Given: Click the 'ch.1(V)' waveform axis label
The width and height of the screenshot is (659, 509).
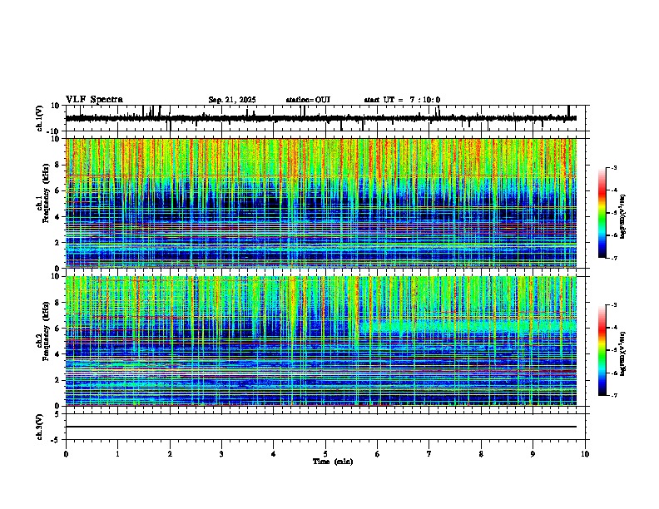Looking at the screenshot, I should click(40, 118).
